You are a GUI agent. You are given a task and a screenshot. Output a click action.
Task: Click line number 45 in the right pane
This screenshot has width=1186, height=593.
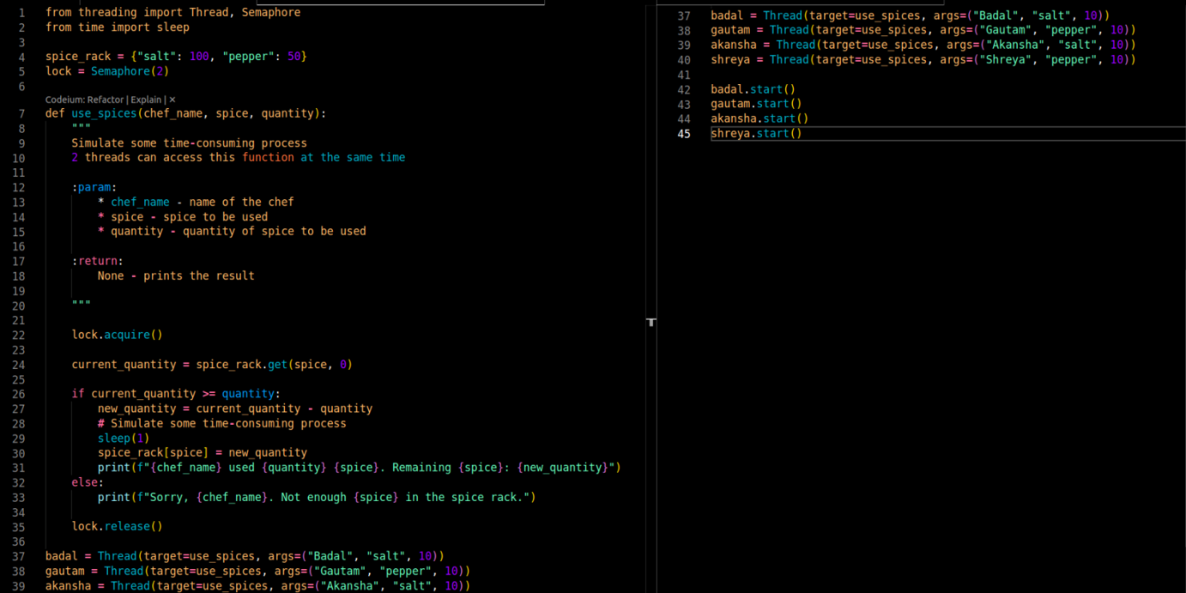click(684, 133)
